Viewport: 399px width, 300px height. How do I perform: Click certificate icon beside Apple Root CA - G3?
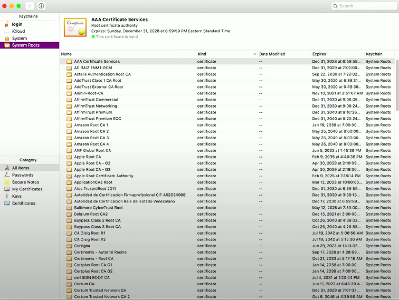coord(69,170)
